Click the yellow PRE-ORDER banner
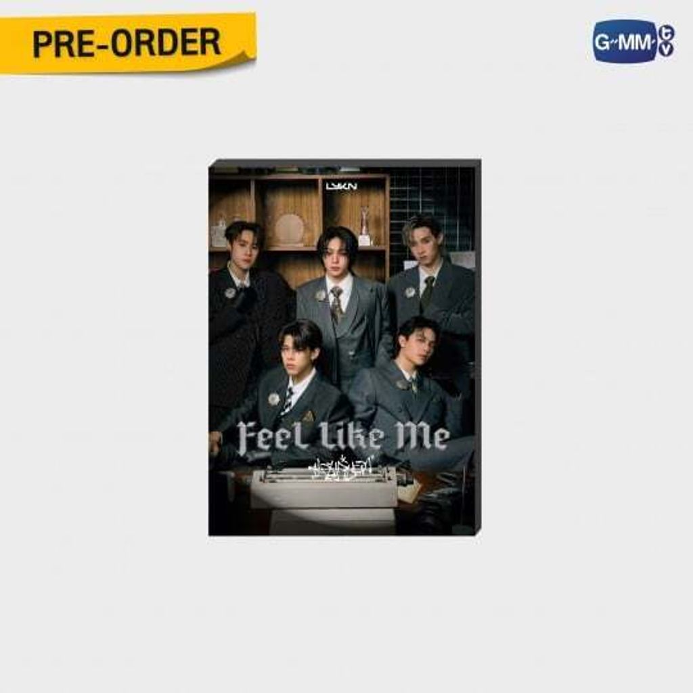 click(x=128, y=43)
